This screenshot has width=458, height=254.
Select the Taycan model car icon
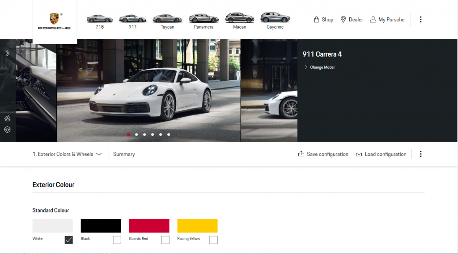(167, 18)
